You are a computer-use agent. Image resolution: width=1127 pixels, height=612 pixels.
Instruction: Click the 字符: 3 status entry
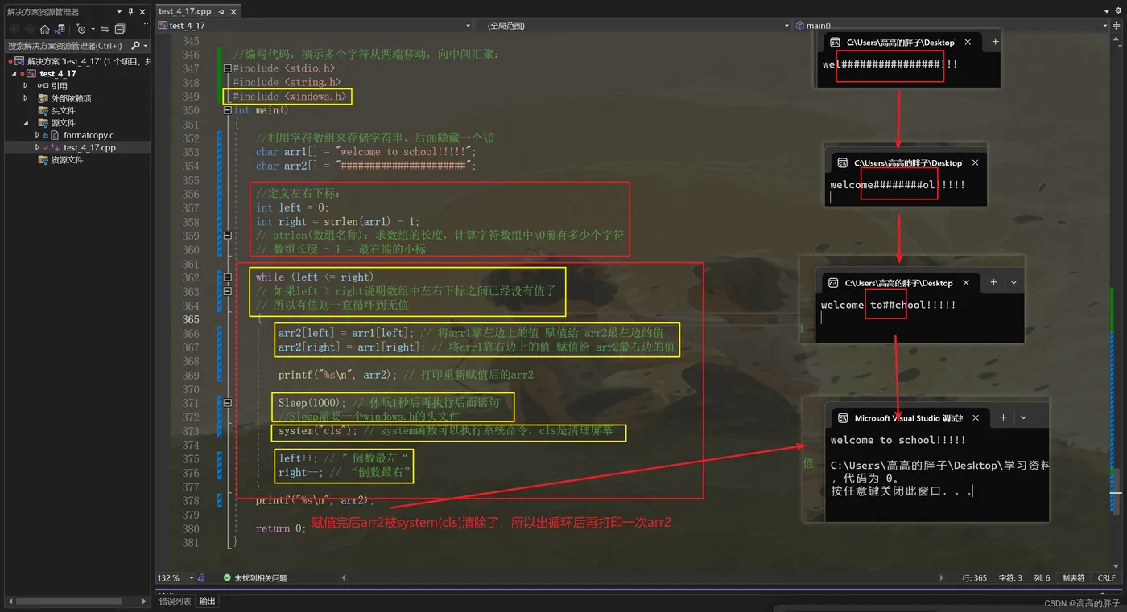[x=1010, y=577]
